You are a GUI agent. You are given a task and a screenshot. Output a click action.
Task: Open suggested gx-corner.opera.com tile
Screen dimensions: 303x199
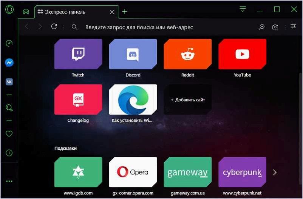133,172
